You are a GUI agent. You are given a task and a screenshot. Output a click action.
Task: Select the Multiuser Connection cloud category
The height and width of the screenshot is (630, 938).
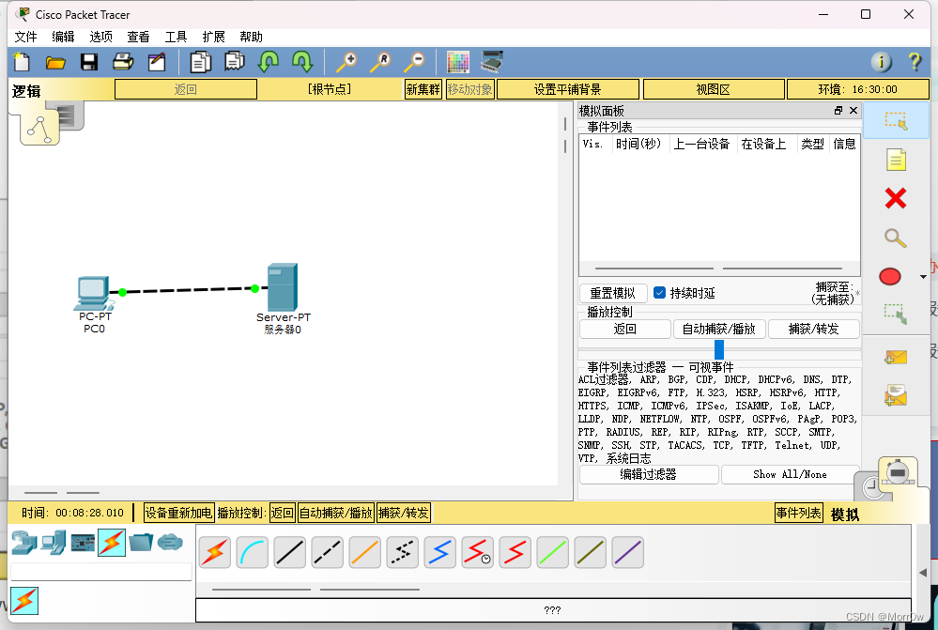point(171,542)
